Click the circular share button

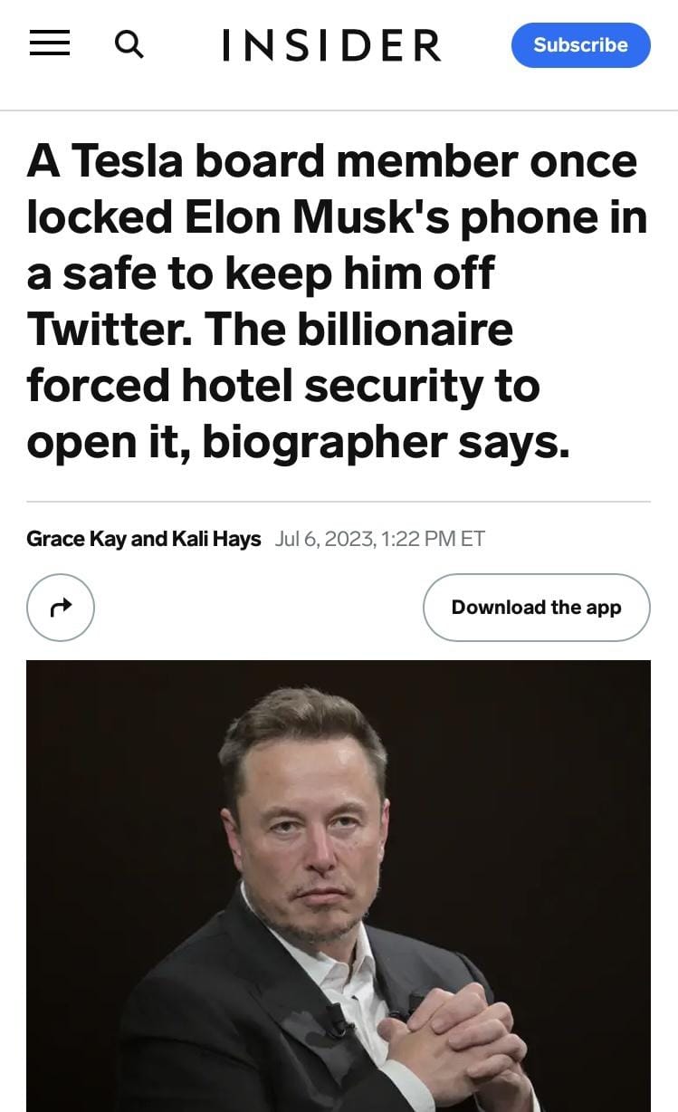60,608
